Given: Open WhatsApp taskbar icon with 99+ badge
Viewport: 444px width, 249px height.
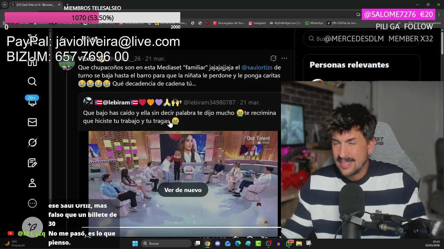Looking at the screenshot, I should pos(289,243).
